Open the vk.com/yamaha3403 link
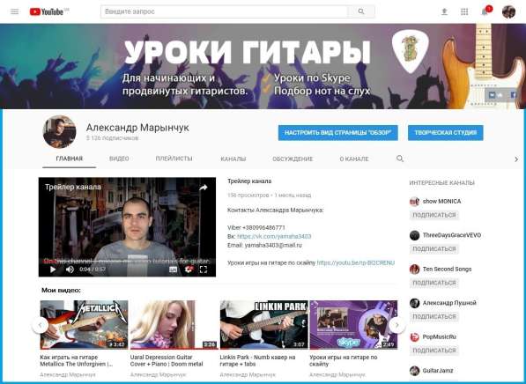526x384 pixels. click(274, 236)
